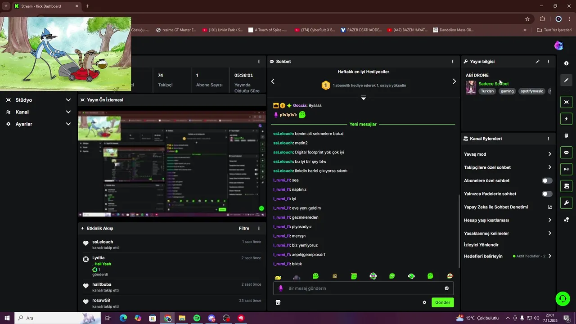The image size is (576, 324).
Task: Show next leaderboard with right arrow
Action: pyautogui.click(x=454, y=81)
